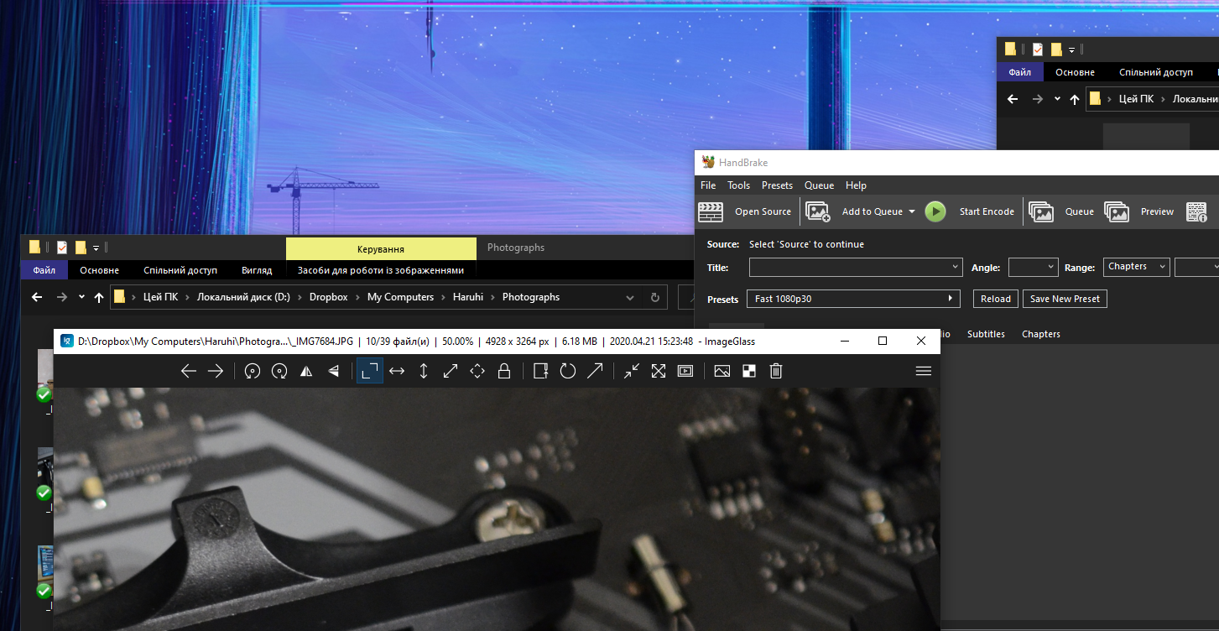The width and height of the screenshot is (1219, 631).
Task: Click the green Start Encode button
Action: 935,211
